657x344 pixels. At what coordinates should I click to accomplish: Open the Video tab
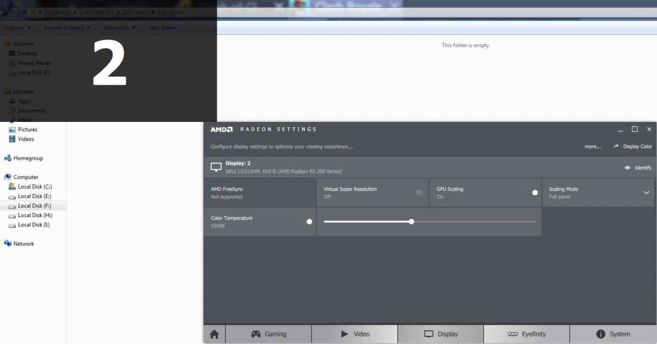coord(355,334)
